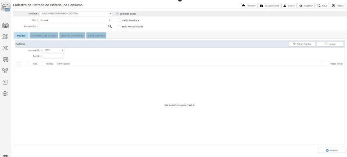Open the settings gear in the sidebar
Screen dimensions: 347x157
coord(5,94)
